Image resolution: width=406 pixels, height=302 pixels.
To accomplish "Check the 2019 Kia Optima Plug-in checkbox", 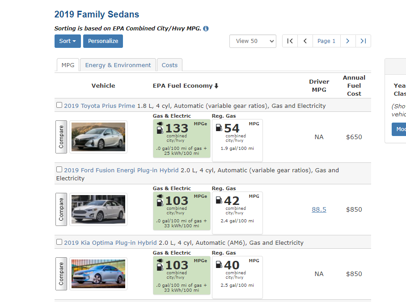I will [x=59, y=242].
